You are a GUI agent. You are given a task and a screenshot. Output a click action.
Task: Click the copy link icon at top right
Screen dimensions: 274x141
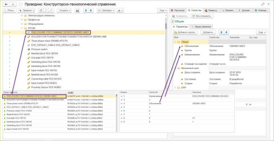click(263, 4)
